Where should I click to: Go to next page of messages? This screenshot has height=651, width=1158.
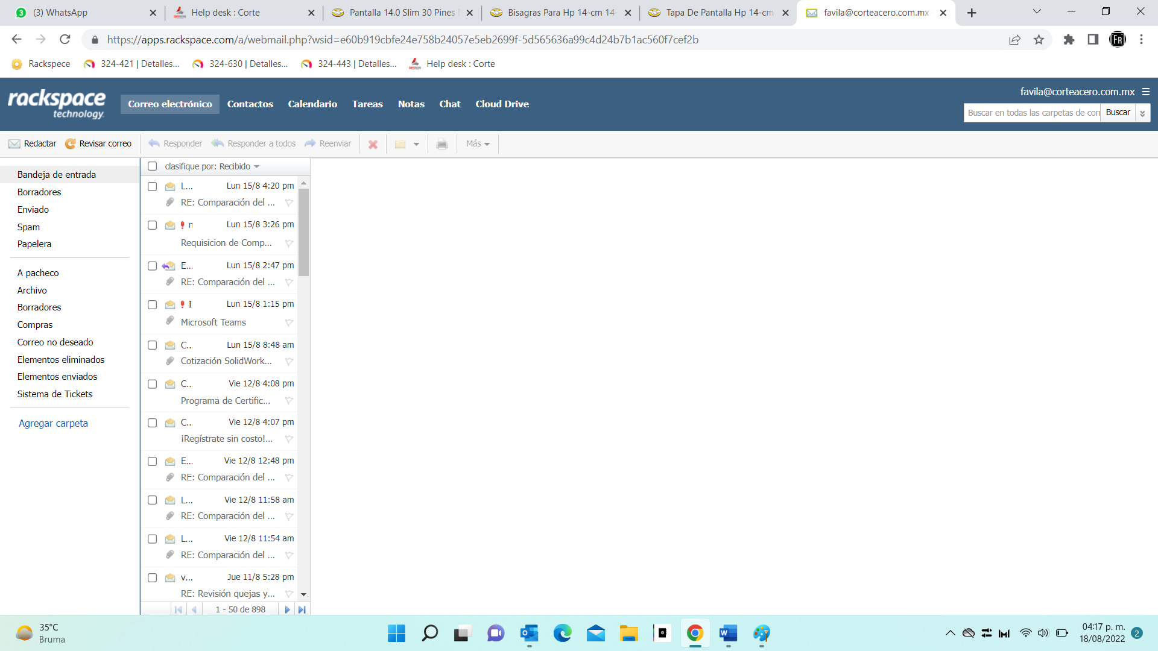coord(287,609)
